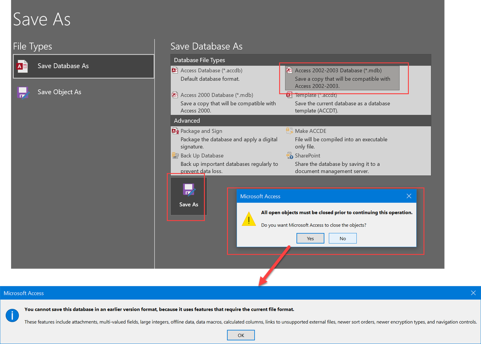The width and height of the screenshot is (481, 344).
Task: Click the SharePoint icon
Action: (x=290, y=155)
